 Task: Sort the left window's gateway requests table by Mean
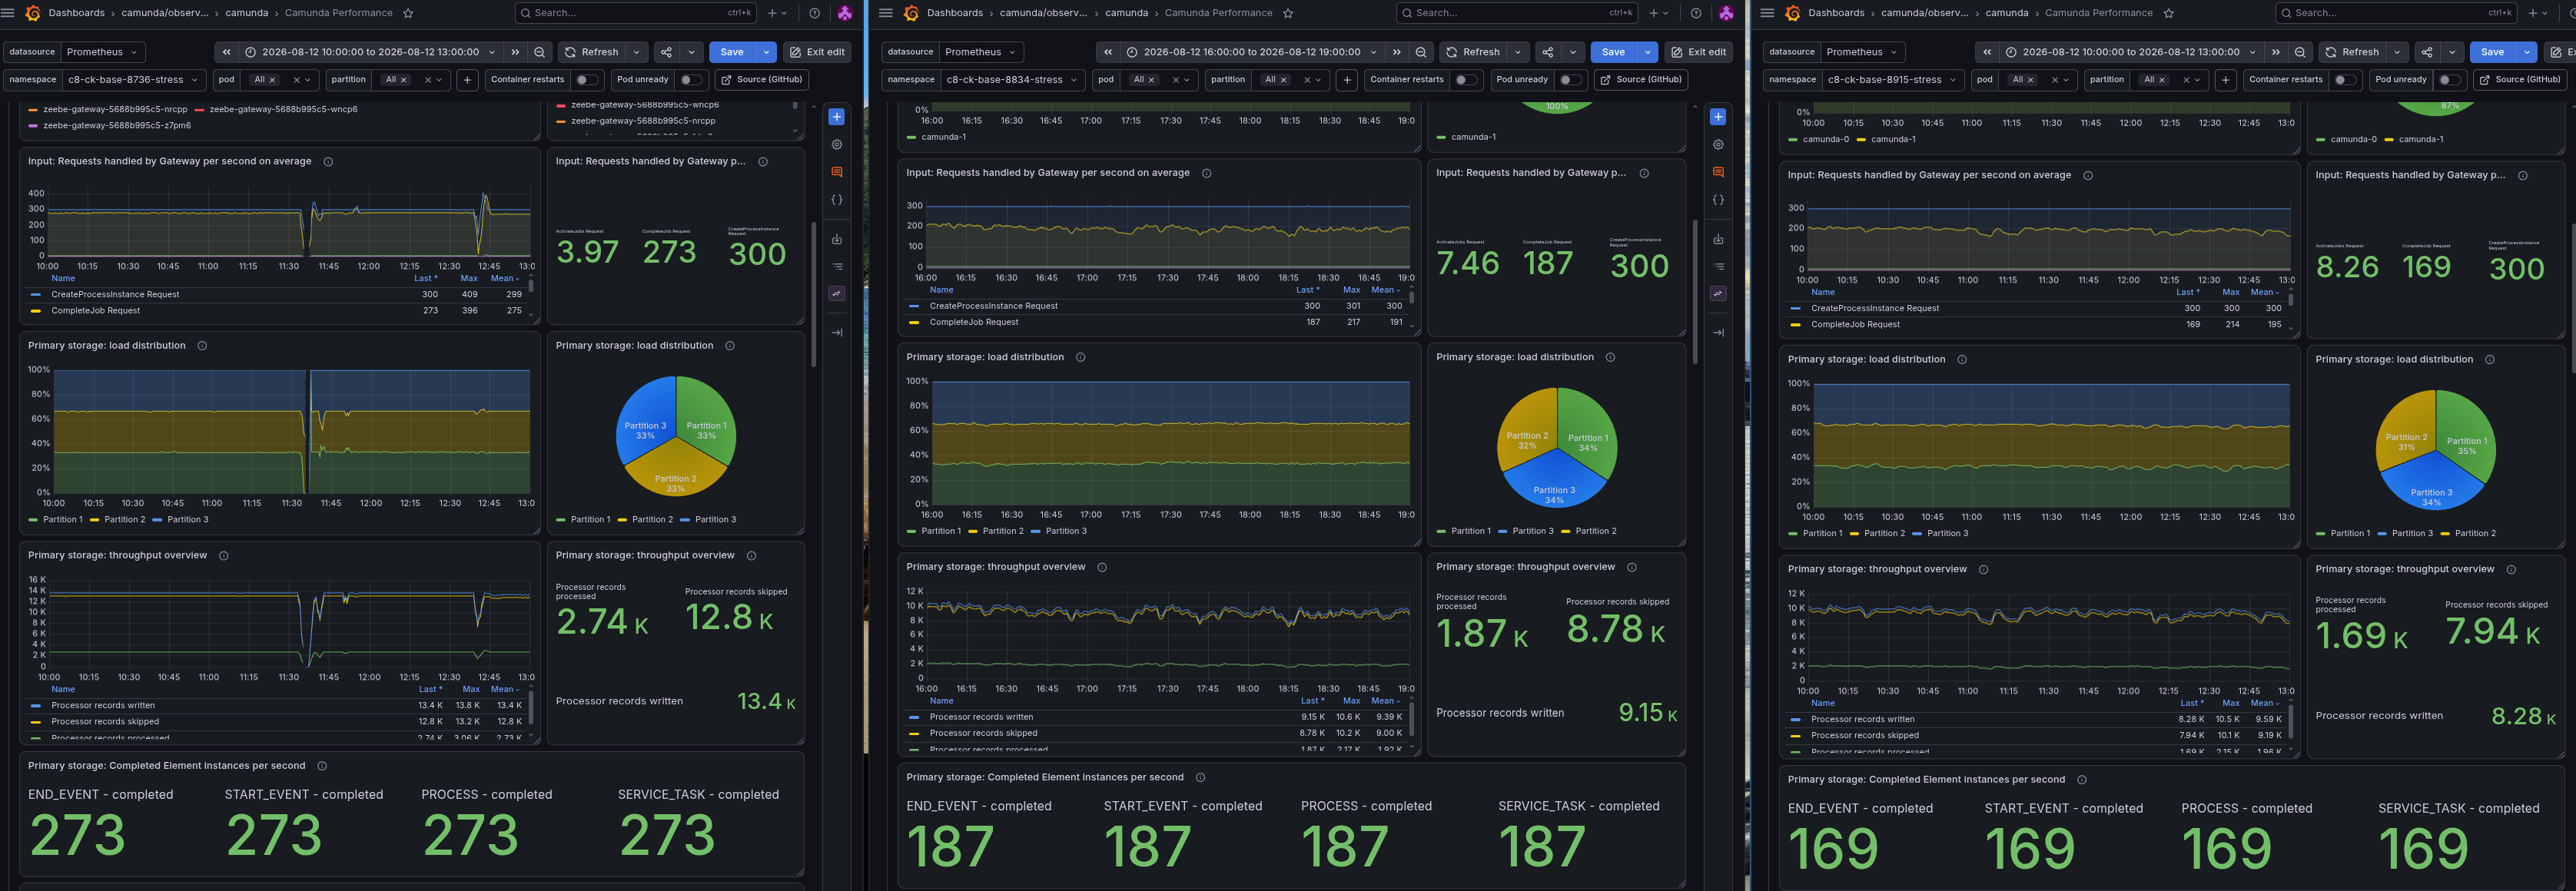pos(505,279)
